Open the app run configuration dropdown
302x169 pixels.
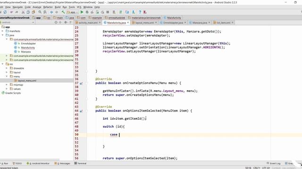click(x=72, y=12)
